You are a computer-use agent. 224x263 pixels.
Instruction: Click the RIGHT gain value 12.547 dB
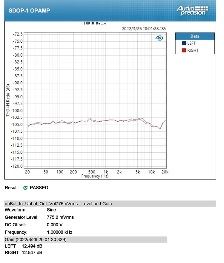pos(32,253)
